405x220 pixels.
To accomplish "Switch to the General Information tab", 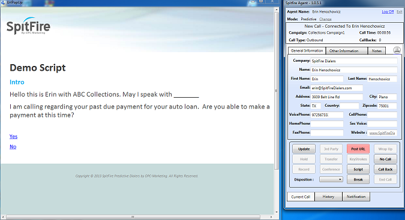I will [x=307, y=51].
